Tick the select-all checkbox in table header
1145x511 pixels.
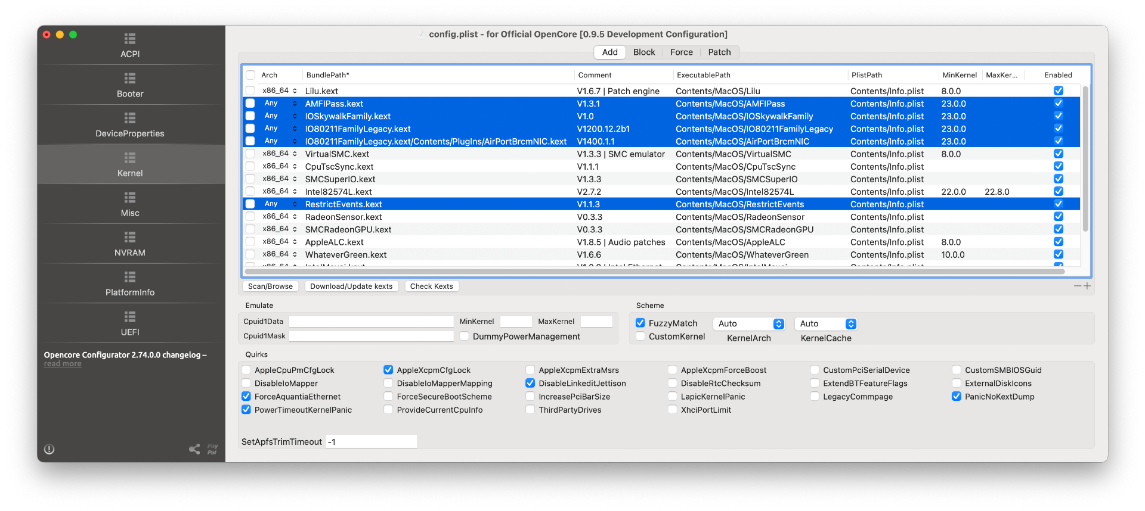tap(250, 75)
